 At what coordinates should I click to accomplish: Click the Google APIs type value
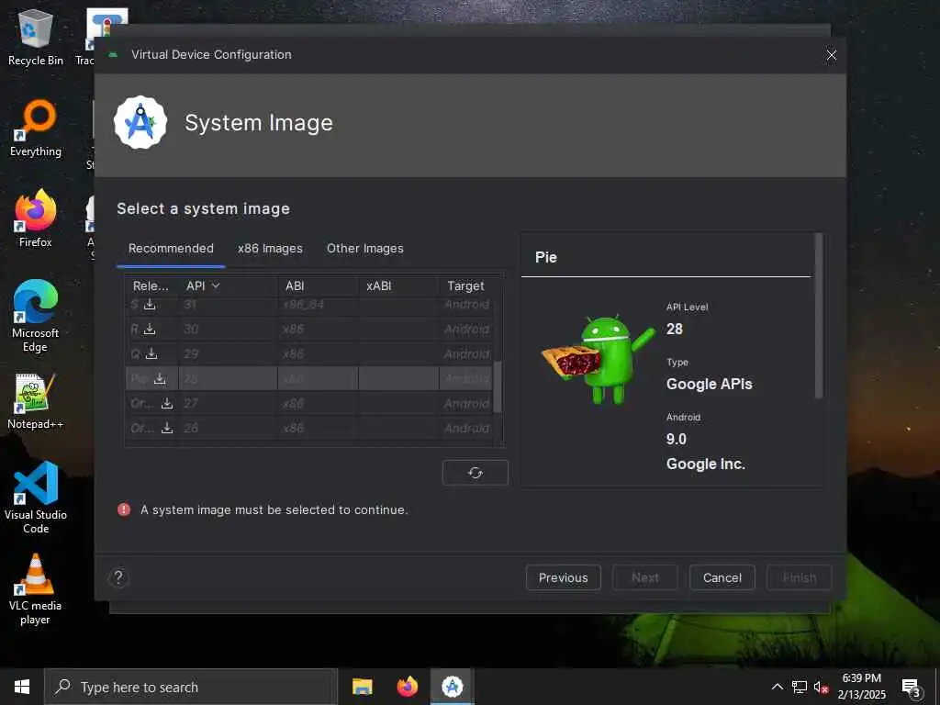(x=710, y=384)
